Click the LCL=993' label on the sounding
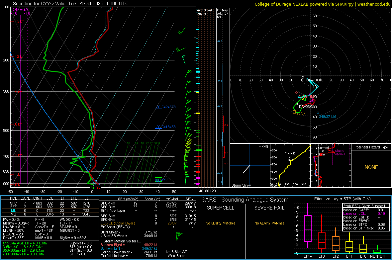The image size is (392, 260). coord(162,180)
